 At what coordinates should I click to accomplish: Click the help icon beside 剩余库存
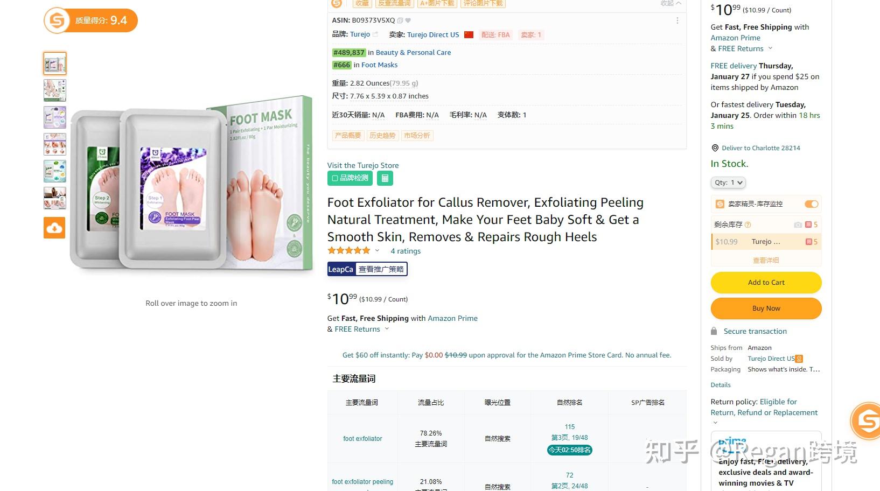(748, 225)
